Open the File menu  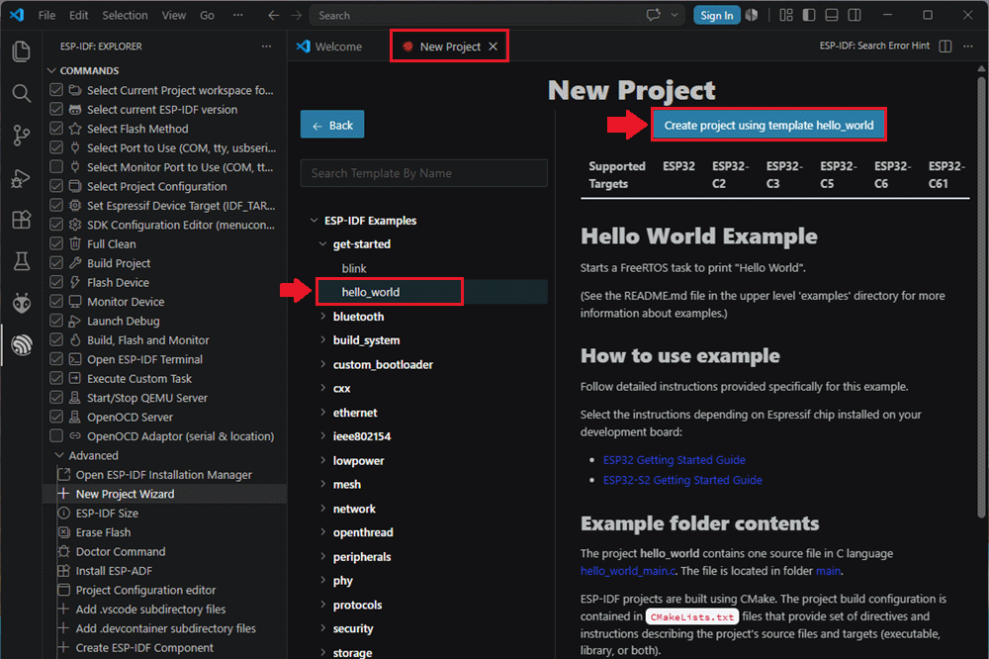[46, 15]
